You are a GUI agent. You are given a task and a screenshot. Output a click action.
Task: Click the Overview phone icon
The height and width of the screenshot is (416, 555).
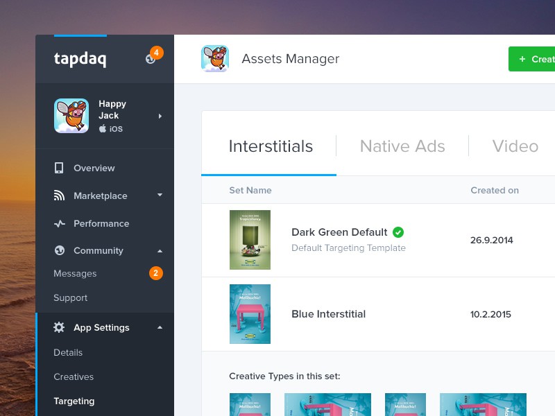(x=59, y=168)
